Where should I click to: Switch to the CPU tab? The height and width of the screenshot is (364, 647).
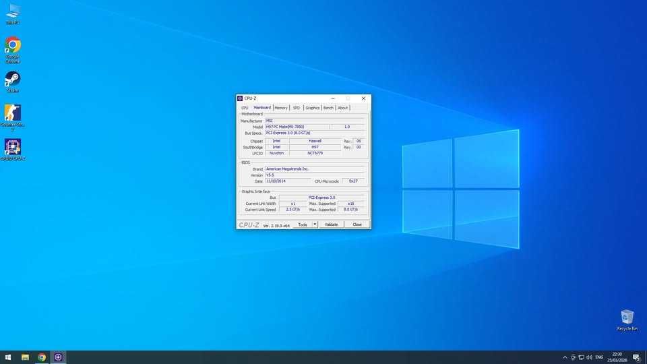245,108
